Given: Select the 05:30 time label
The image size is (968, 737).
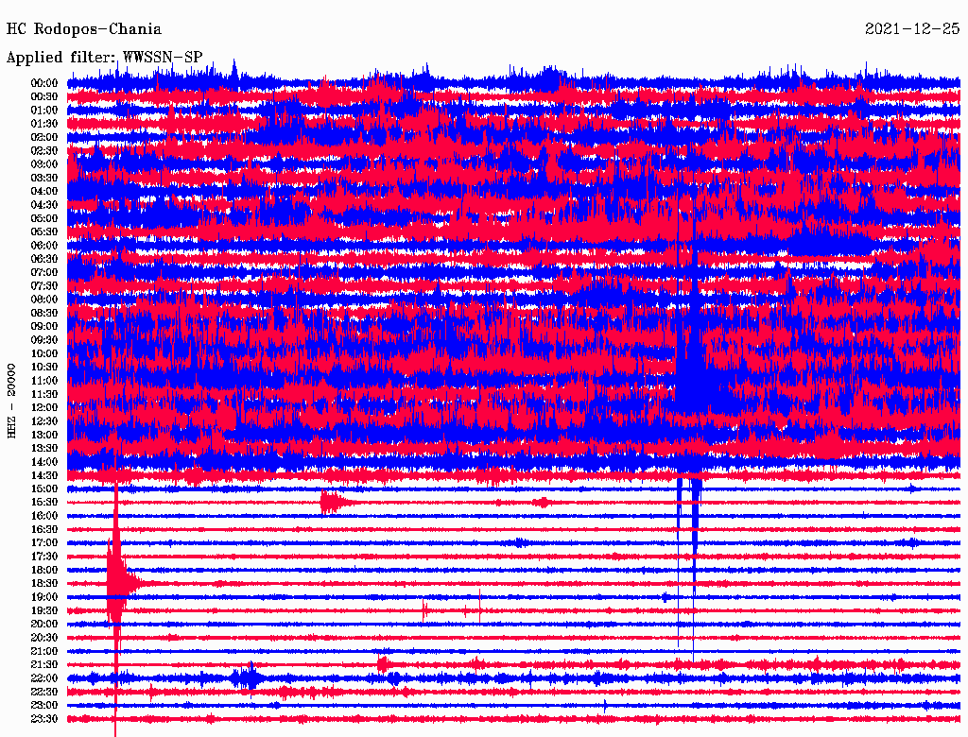Looking at the screenshot, I should click(x=44, y=231).
